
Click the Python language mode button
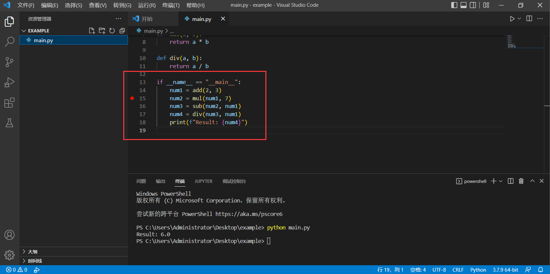478,270
